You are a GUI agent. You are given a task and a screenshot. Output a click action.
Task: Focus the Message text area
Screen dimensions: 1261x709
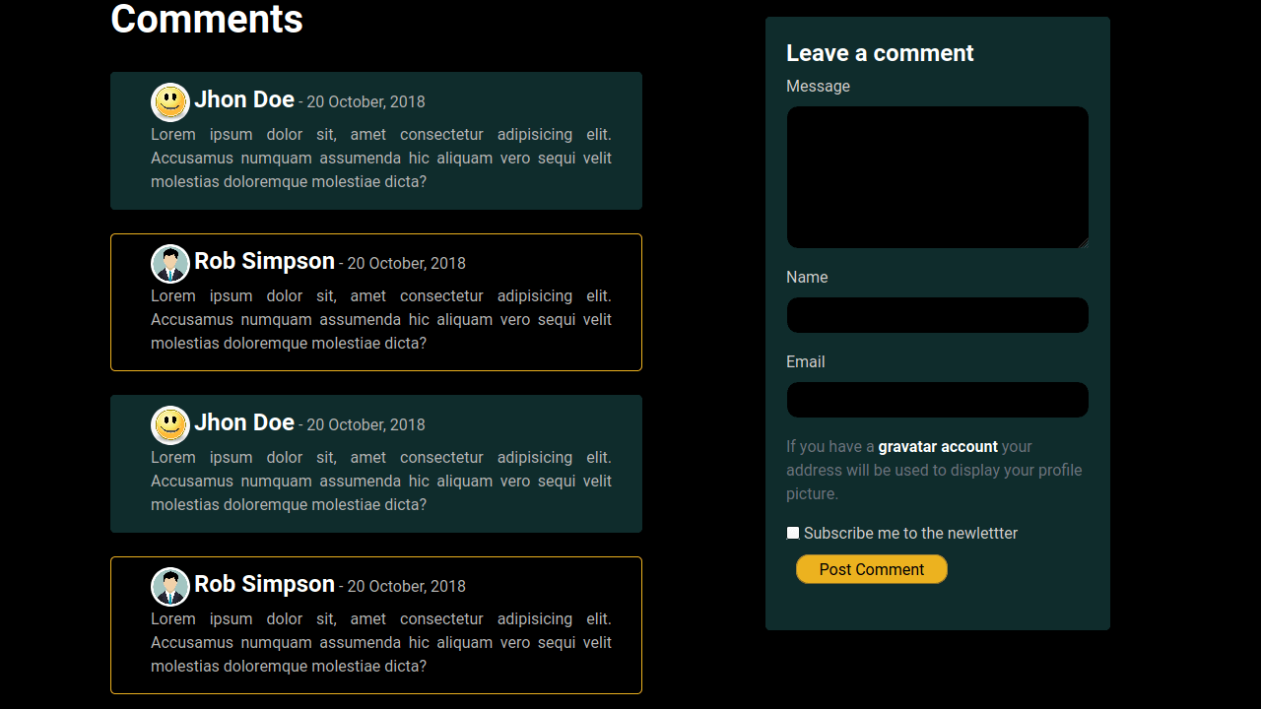[x=937, y=177]
